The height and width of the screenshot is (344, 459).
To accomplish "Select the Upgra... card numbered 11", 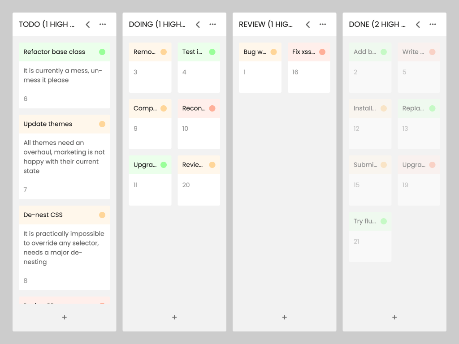I will pos(150,181).
